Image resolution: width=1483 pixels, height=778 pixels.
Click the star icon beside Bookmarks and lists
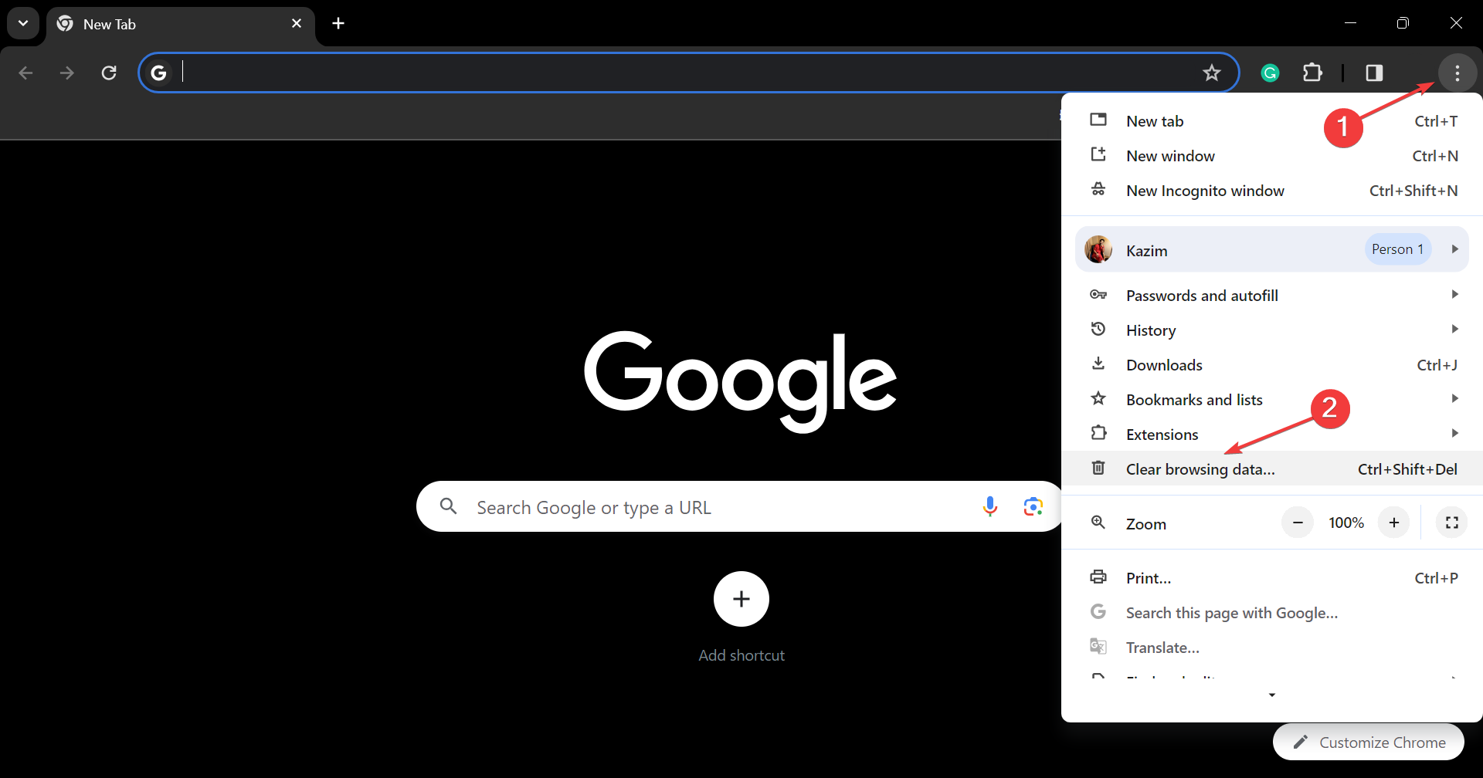click(1098, 398)
